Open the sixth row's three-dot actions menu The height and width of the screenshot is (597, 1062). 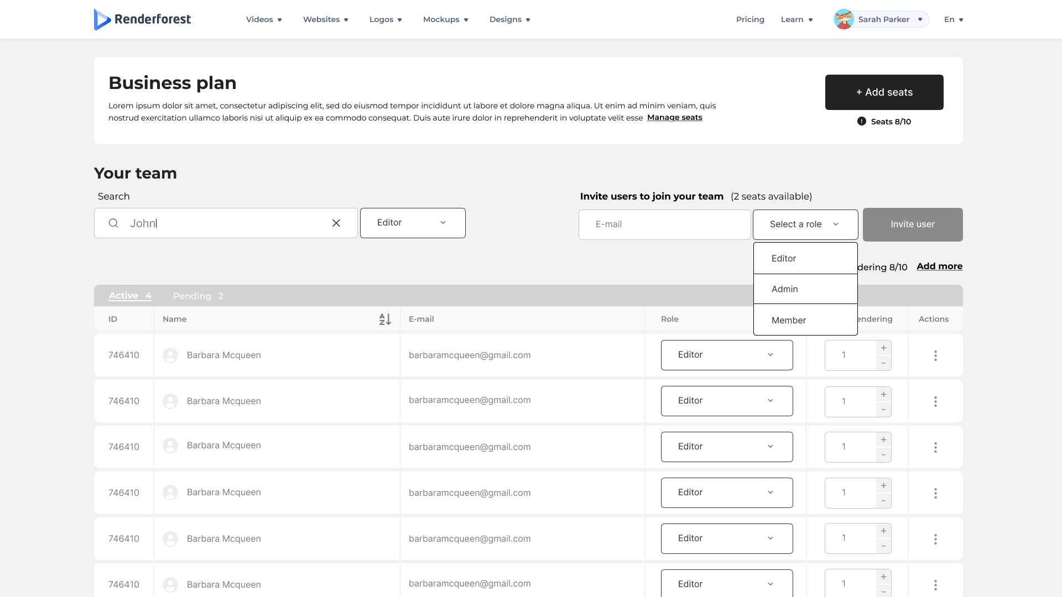coord(935,585)
